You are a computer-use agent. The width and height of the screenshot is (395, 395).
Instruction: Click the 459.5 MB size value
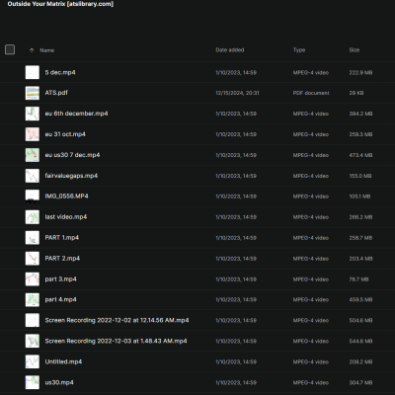360,299
